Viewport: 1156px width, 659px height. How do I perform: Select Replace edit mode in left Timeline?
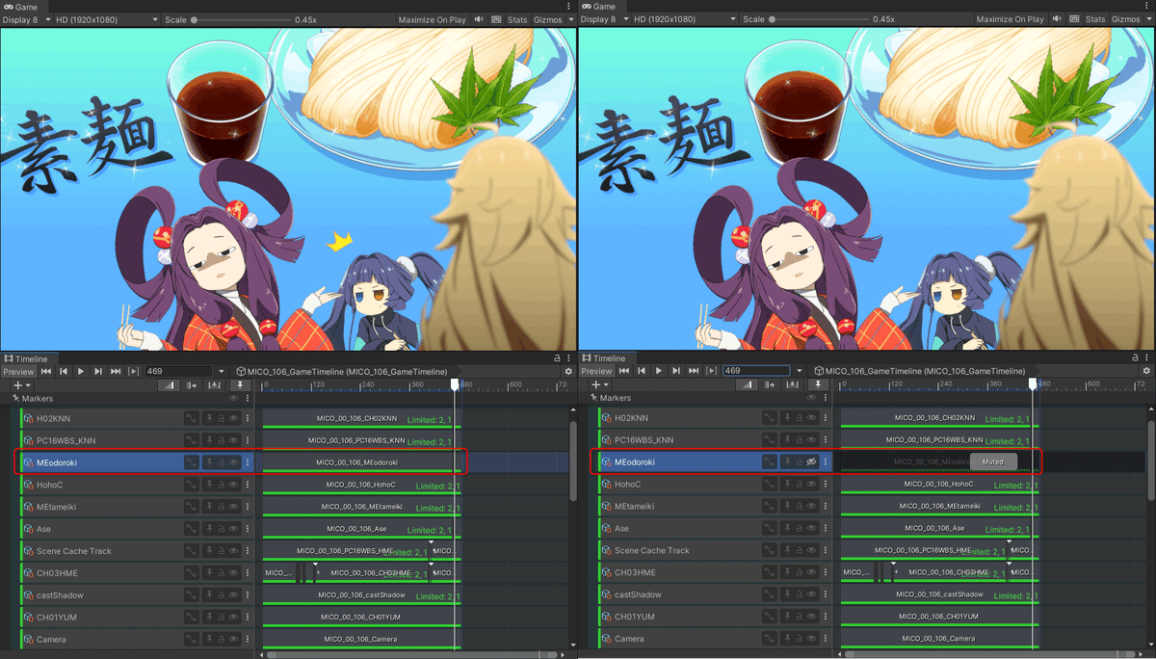pyautogui.click(x=214, y=385)
